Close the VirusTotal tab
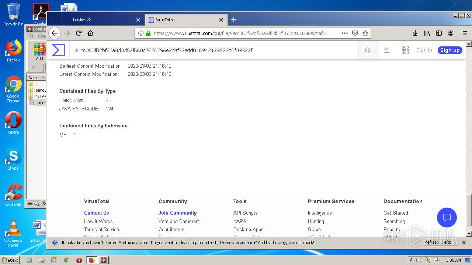 coord(221,20)
